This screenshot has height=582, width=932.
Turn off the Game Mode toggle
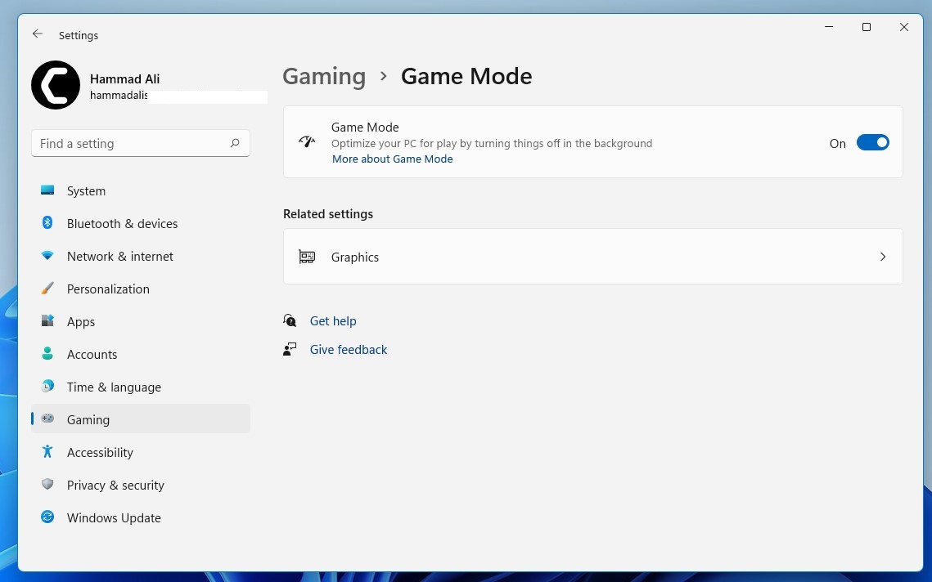point(872,143)
